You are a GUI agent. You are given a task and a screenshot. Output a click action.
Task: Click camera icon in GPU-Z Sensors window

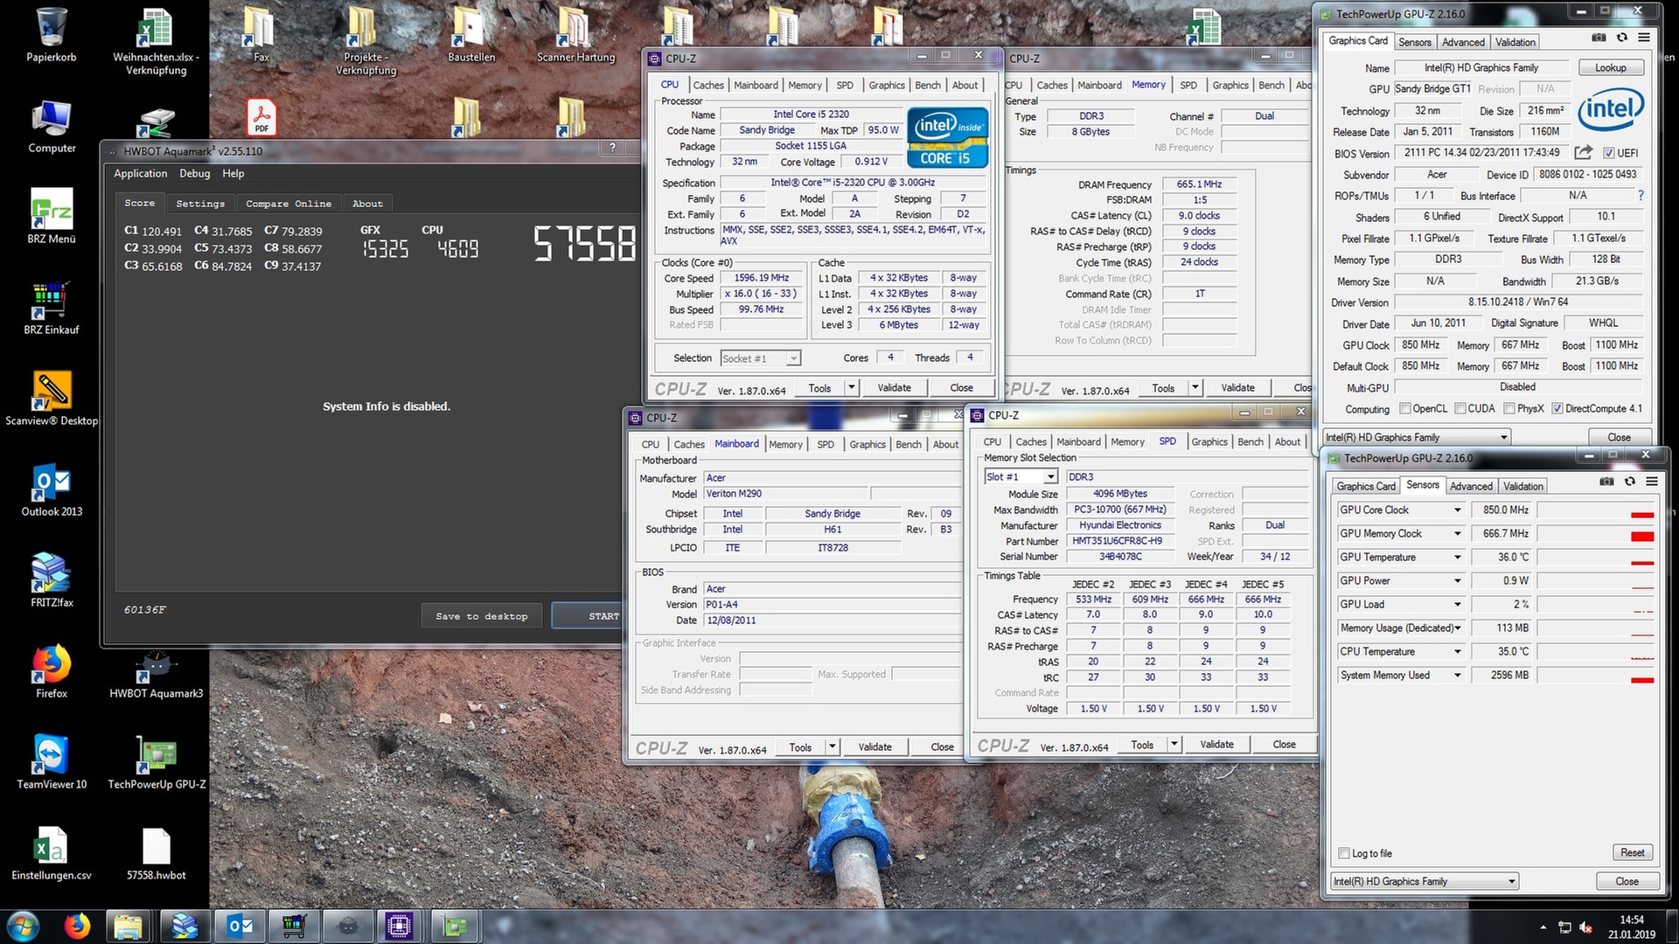[x=1606, y=482]
